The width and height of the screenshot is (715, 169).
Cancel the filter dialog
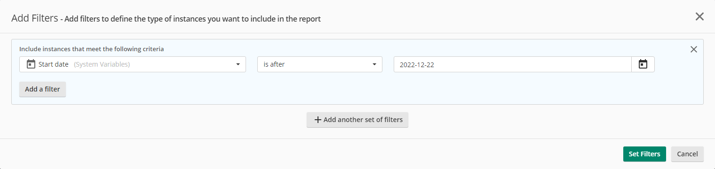687,154
